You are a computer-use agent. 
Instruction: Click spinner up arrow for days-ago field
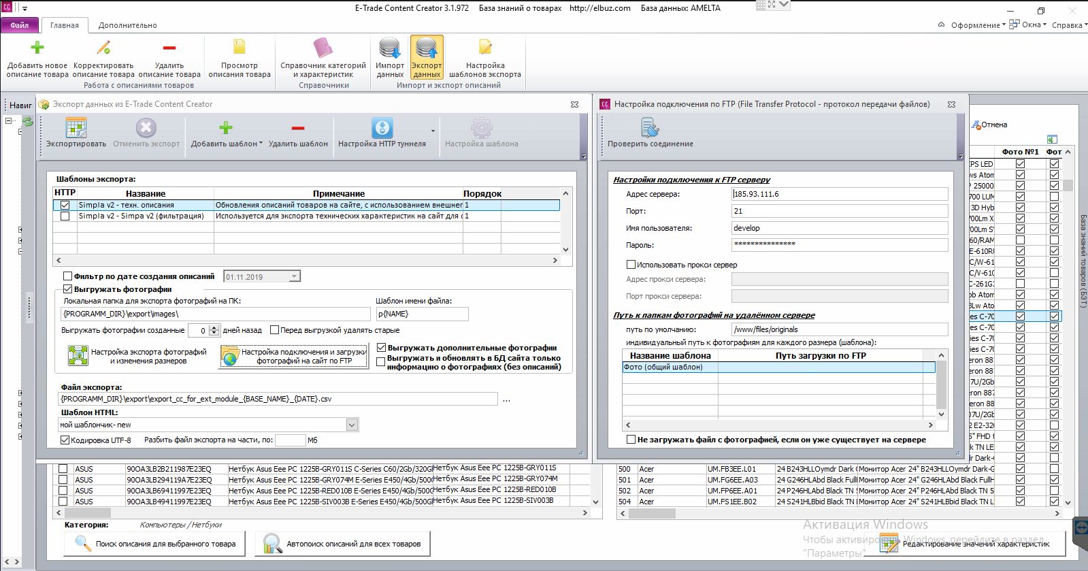click(214, 327)
